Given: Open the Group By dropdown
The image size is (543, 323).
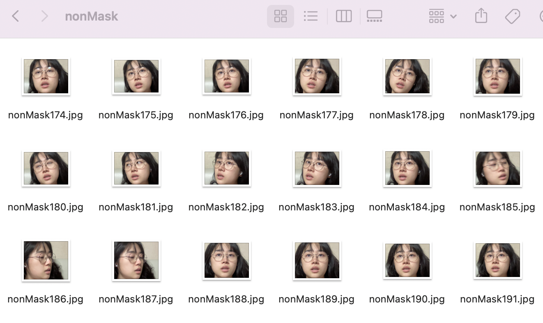Looking at the screenshot, I should point(442,16).
